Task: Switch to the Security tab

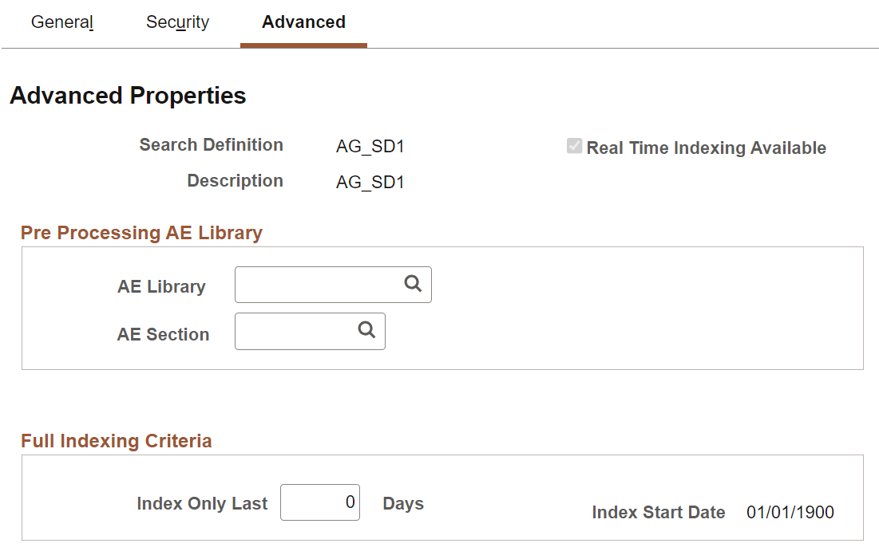Action: (x=176, y=22)
